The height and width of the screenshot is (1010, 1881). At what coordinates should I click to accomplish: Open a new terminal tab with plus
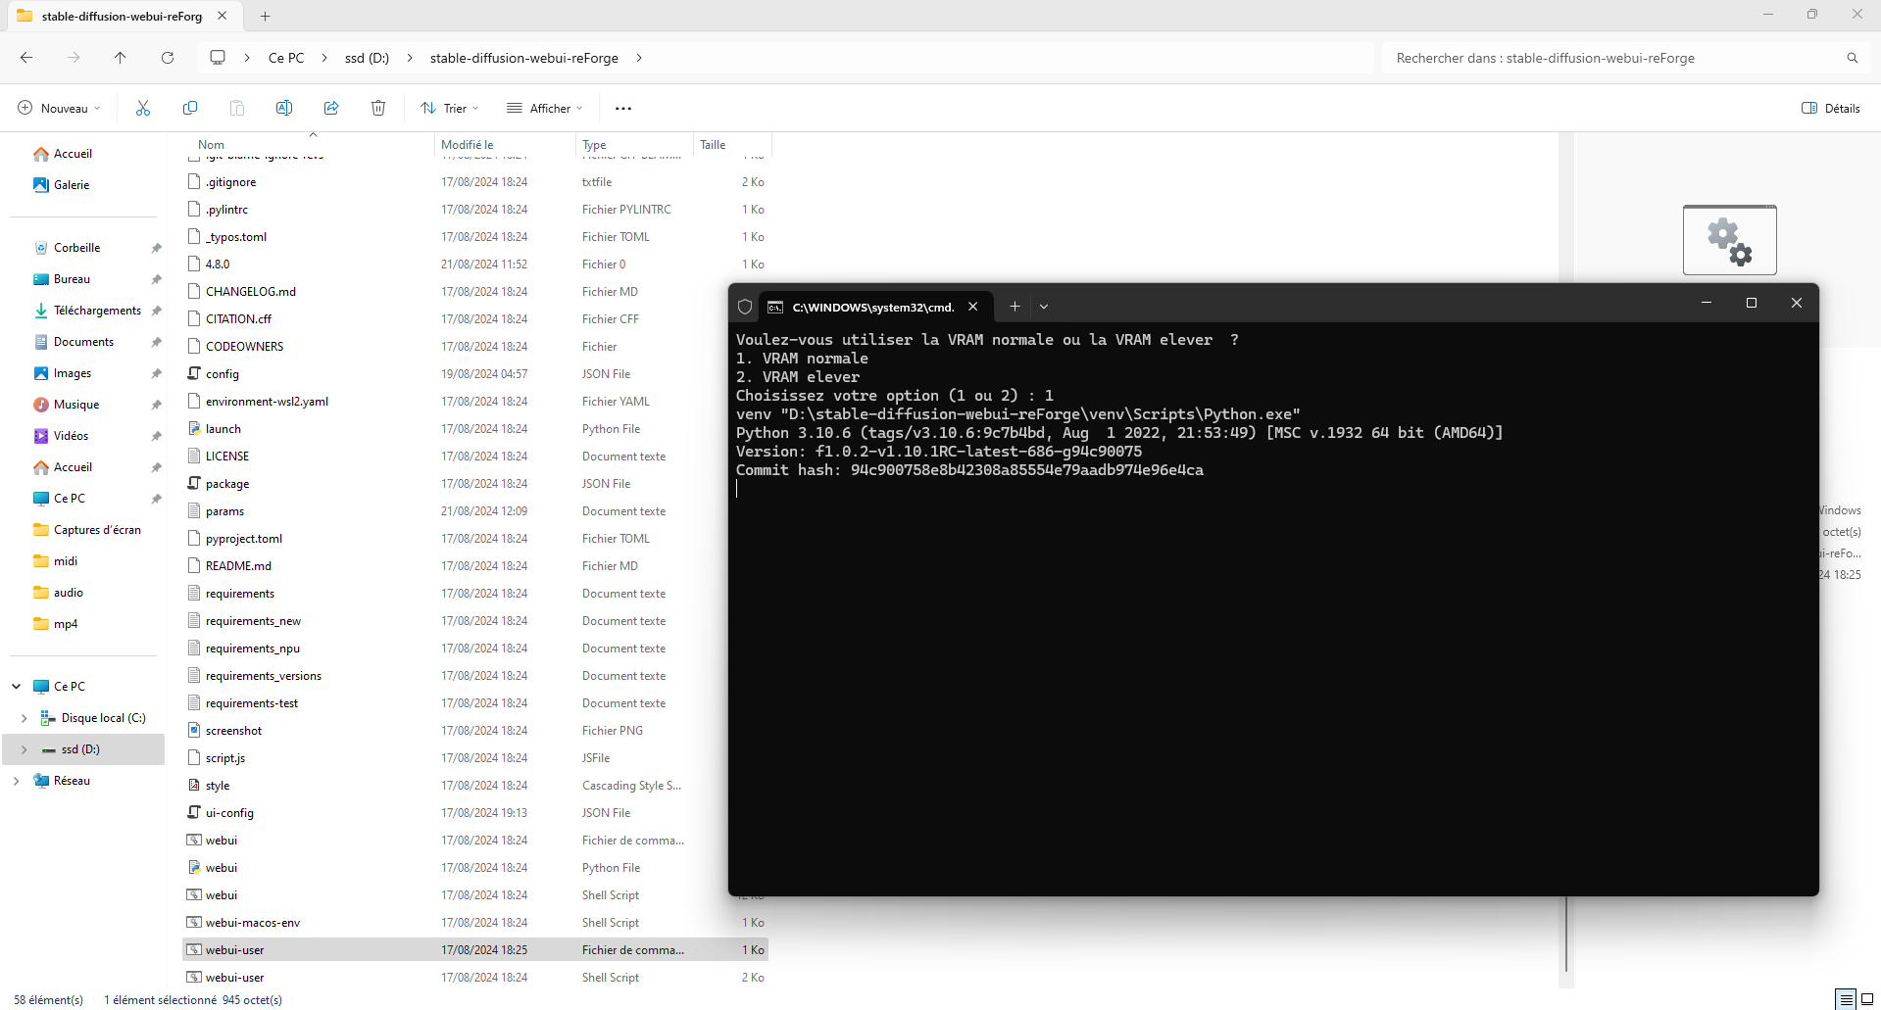(x=1015, y=307)
